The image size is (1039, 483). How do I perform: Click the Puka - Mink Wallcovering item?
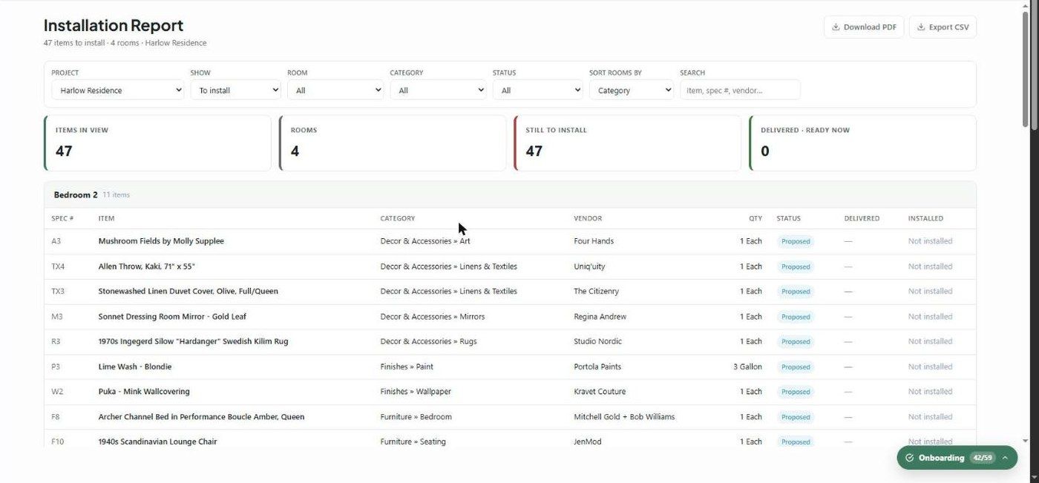pos(144,392)
